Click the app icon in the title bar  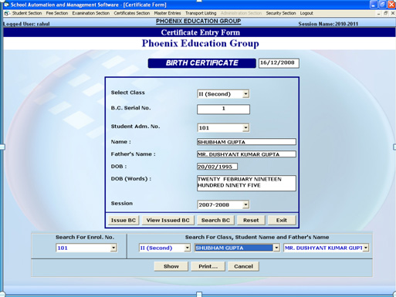coord(6,5)
